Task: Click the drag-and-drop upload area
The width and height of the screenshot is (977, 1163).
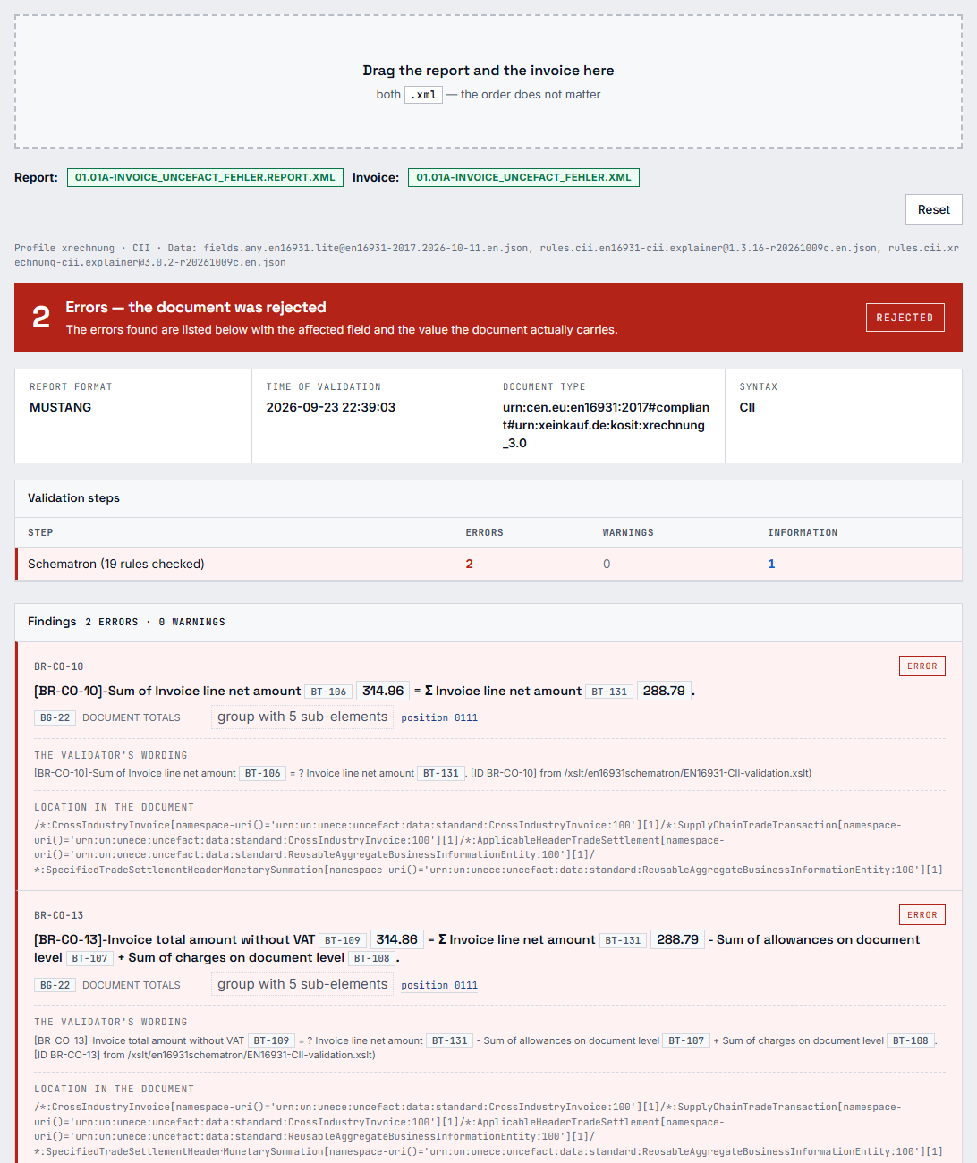Action: point(488,81)
